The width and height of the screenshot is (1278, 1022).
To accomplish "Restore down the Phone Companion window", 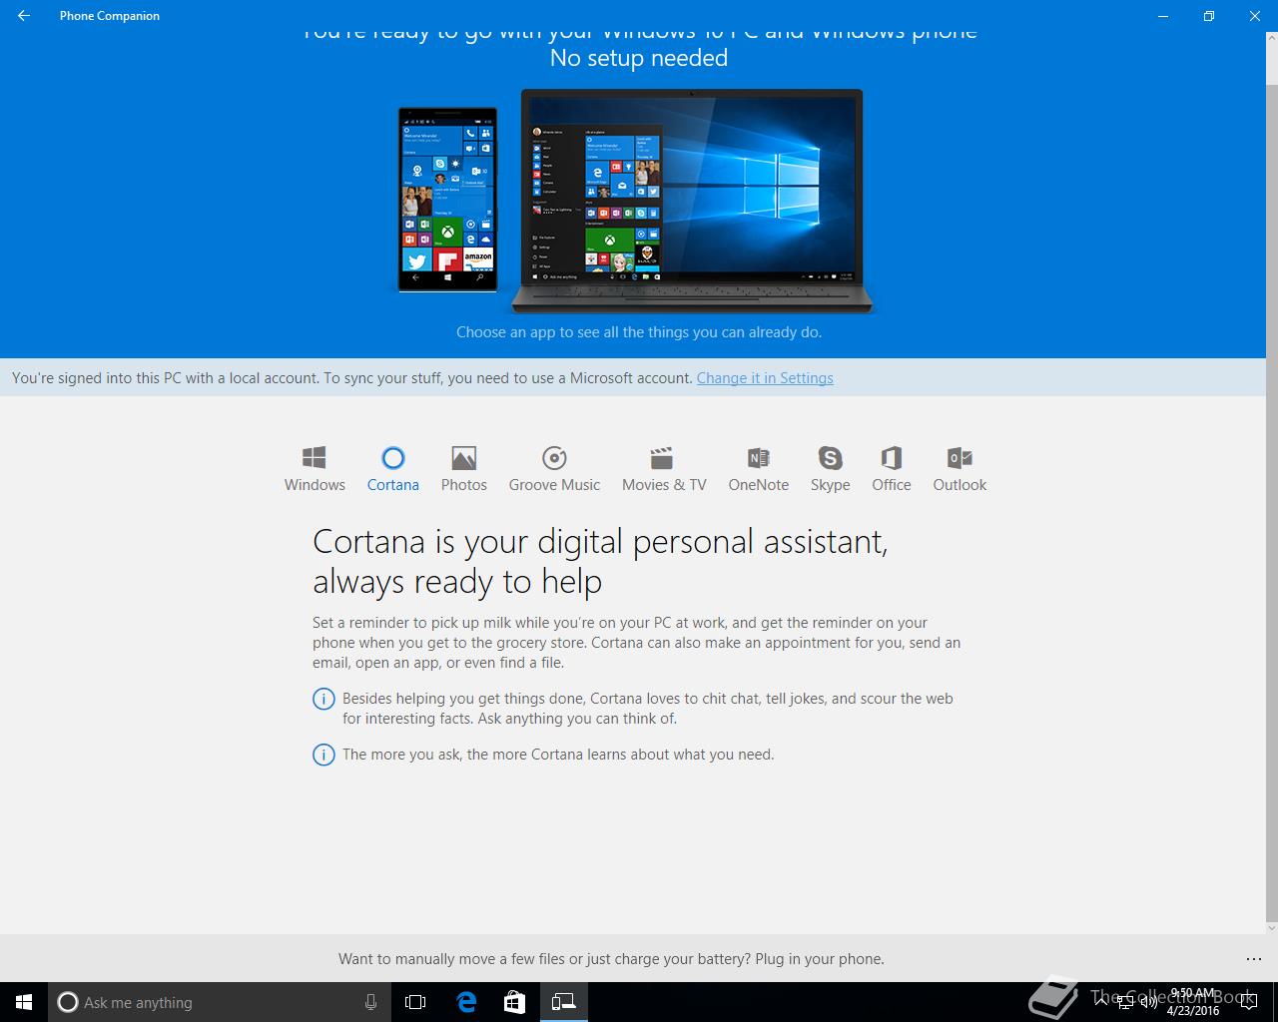I will click(x=1208, y=16).
